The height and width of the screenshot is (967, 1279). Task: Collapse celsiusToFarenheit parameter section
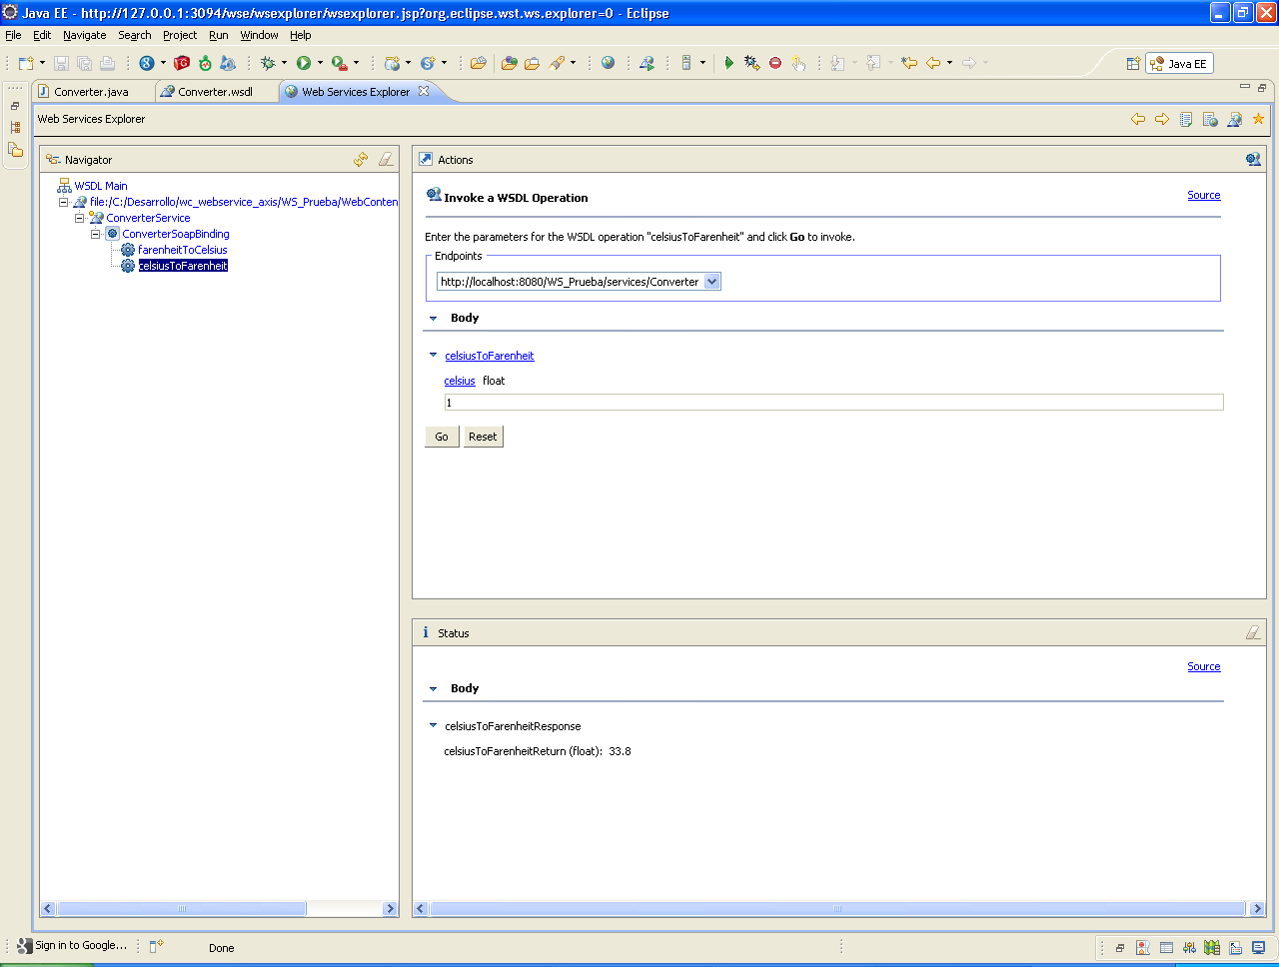[x=433, y=355]
